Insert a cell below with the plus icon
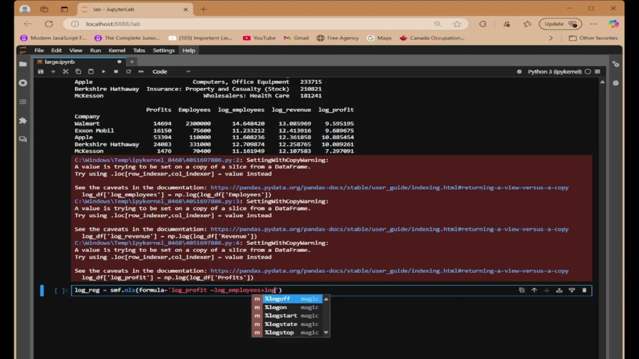The width and height of the screenshot is (639, 359). (x=53, y=71)
